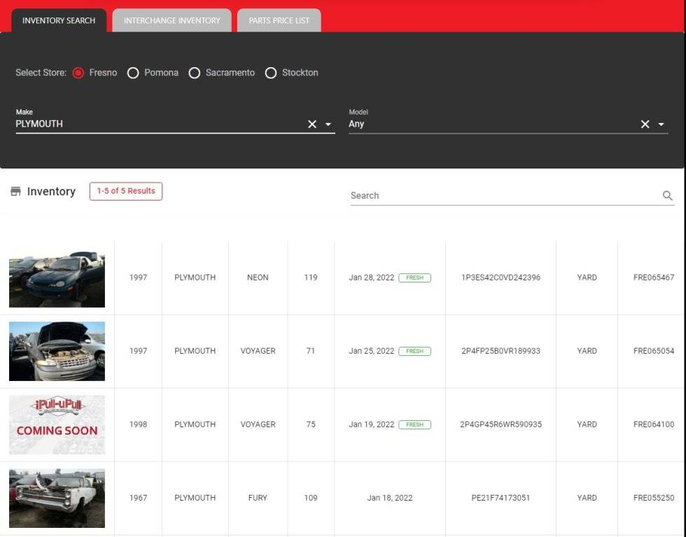Select Stockton as the store
The height and width of the screenshot is (537, 686).
271,73
